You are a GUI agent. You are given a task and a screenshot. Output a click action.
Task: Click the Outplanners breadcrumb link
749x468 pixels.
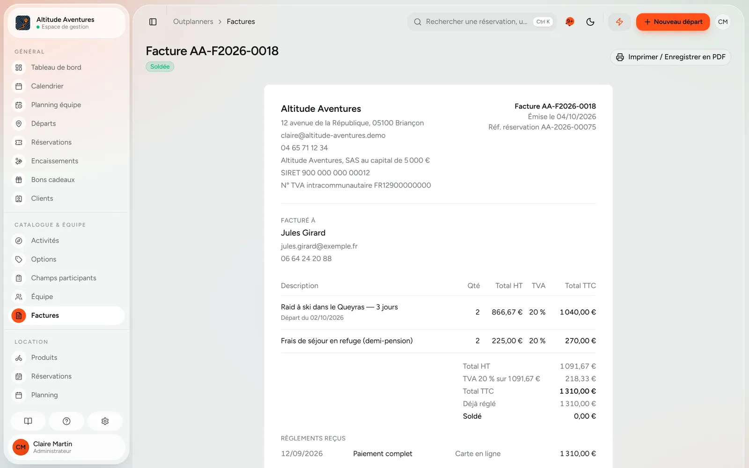pos(193,22)
